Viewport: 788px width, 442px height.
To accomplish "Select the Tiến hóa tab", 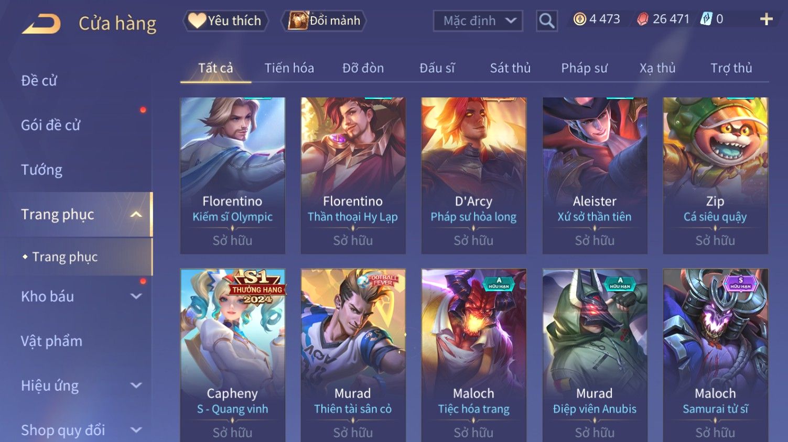I will tap(289, 68).
